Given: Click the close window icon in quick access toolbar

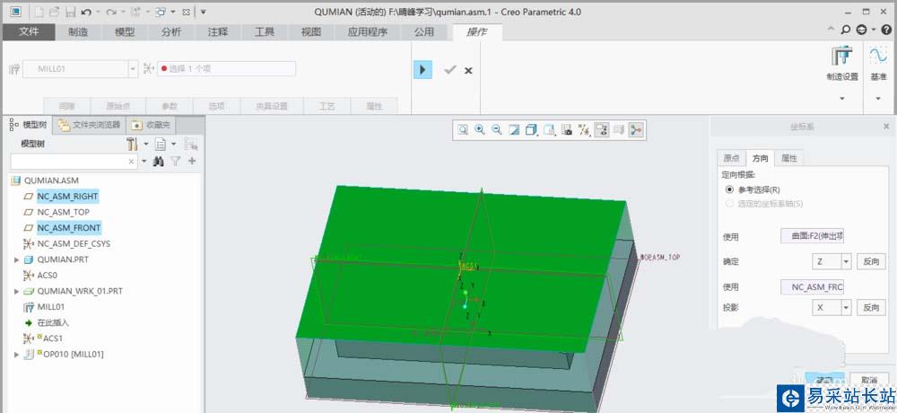Looking at the screenshot, I should click(186, 12).
